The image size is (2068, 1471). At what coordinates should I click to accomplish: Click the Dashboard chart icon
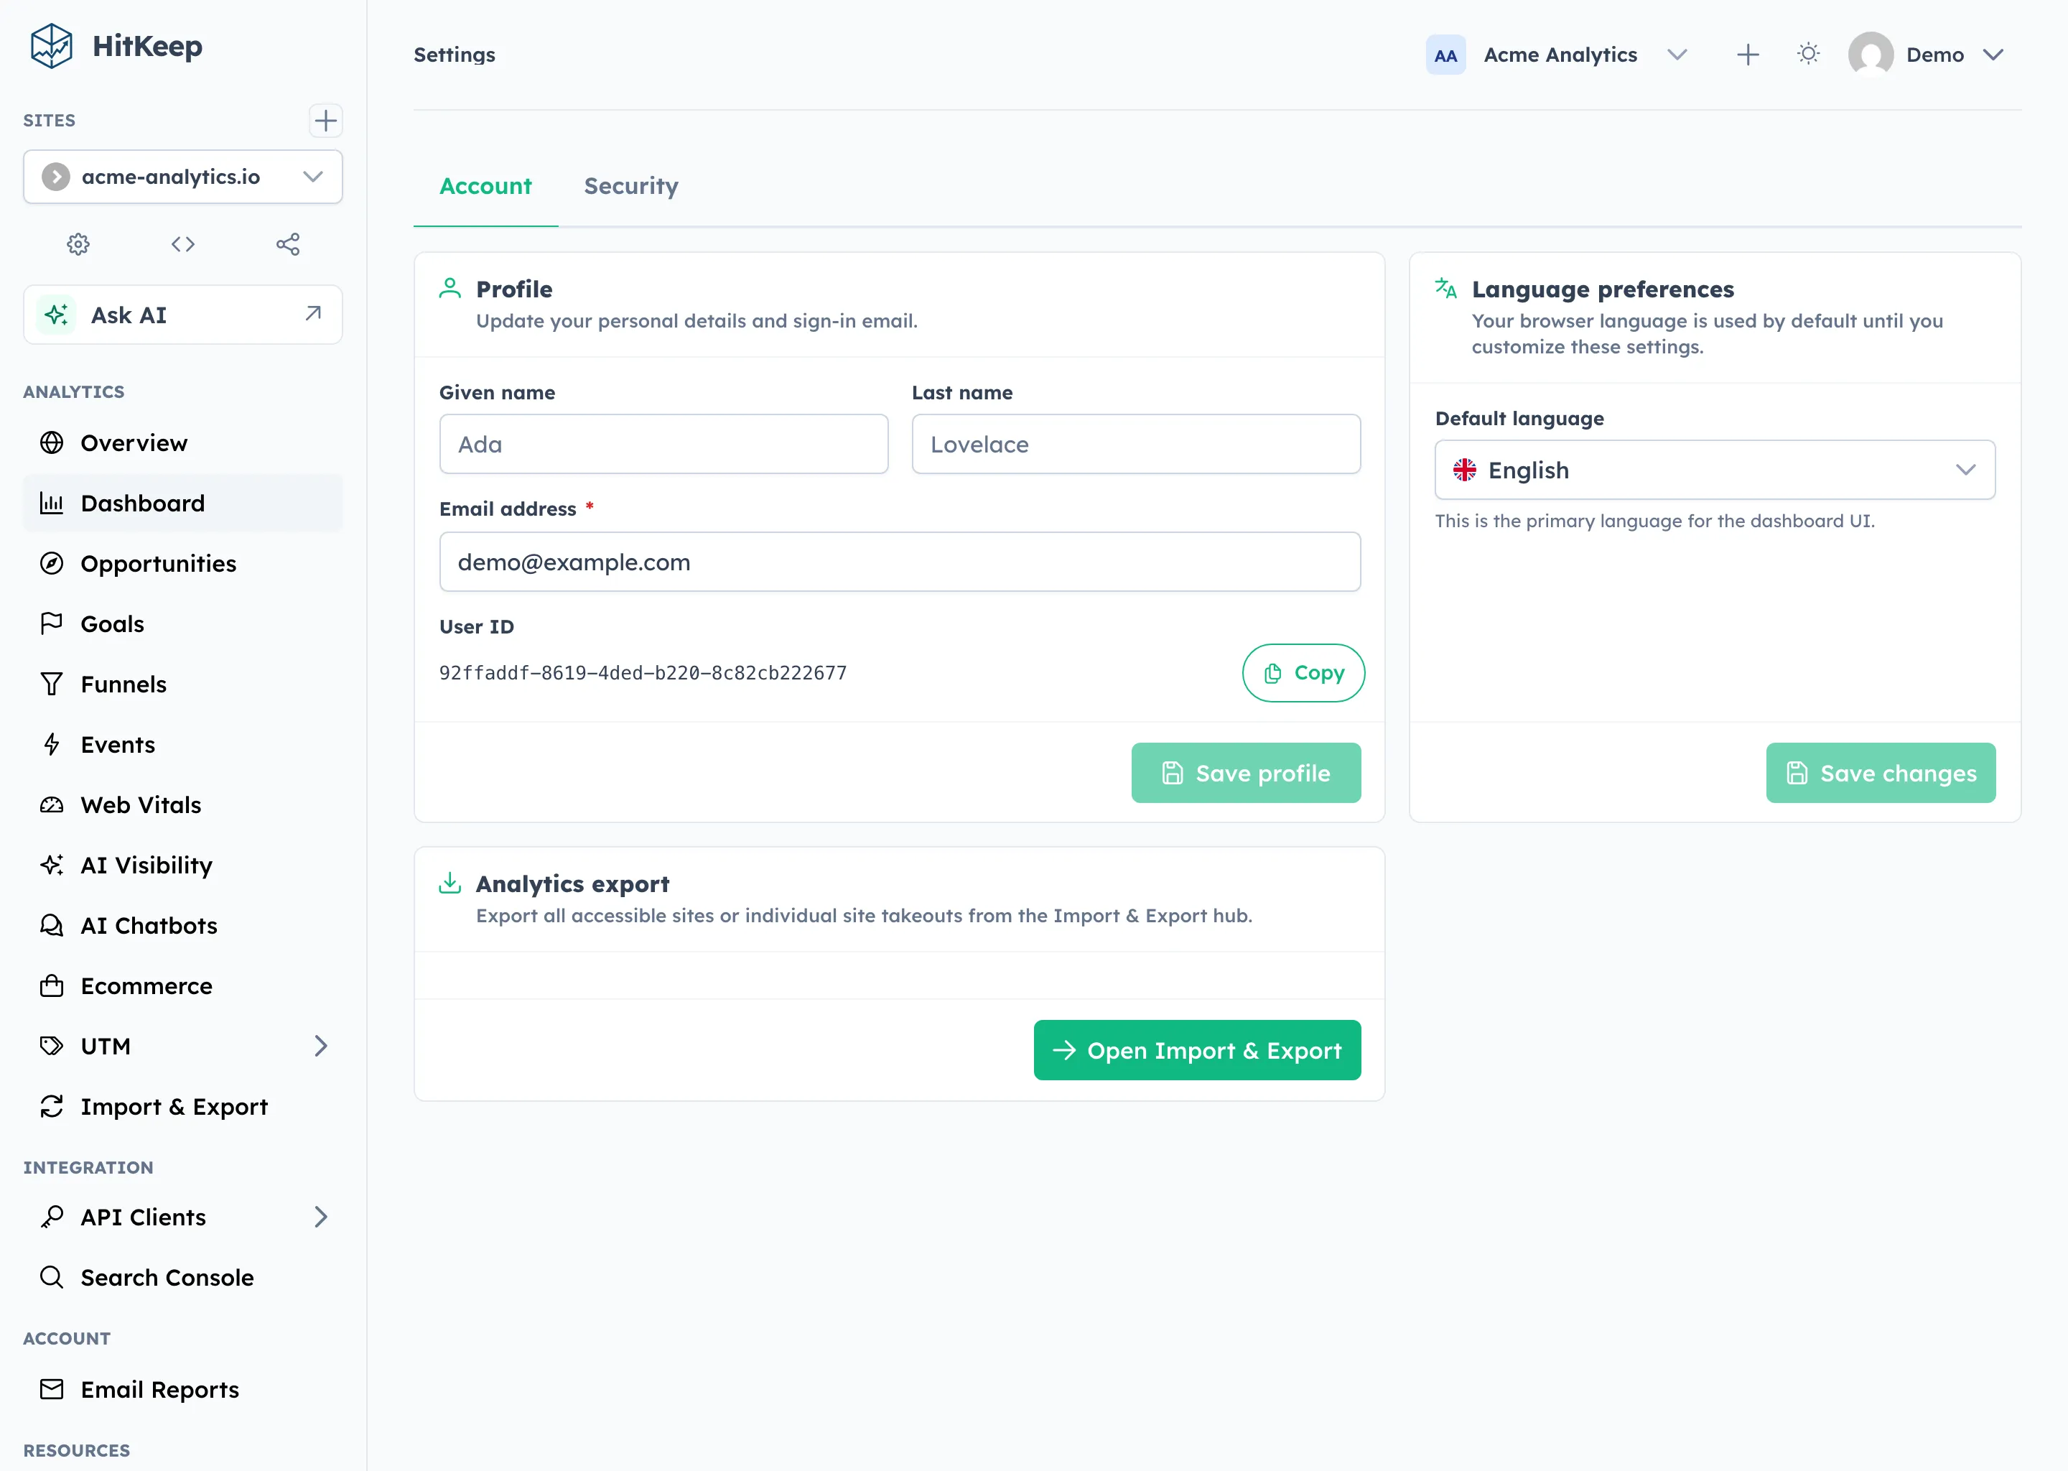52,503
